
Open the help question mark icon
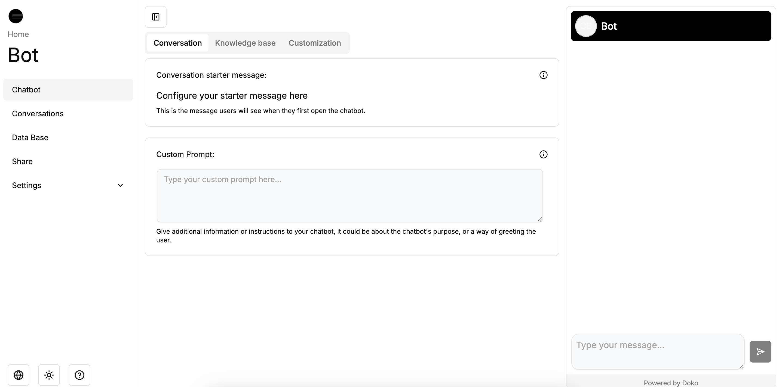(x=79, y=375)
